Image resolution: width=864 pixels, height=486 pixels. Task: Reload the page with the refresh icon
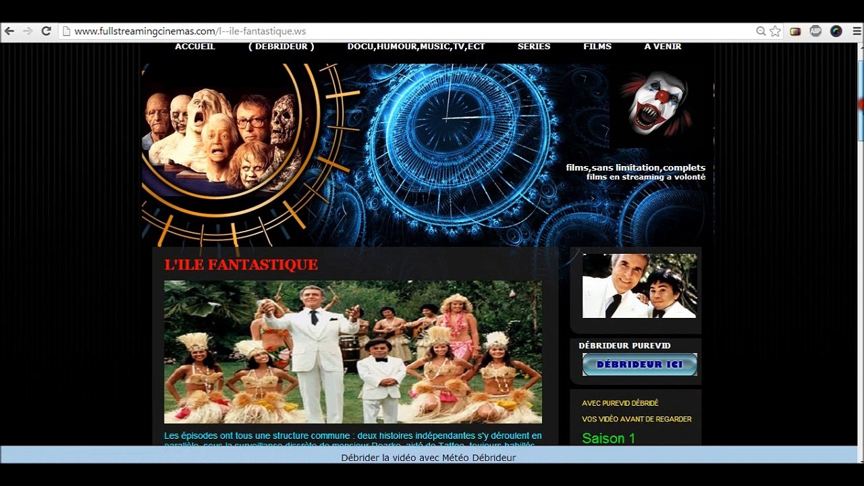pyautogui.click(x=47, y=31)
